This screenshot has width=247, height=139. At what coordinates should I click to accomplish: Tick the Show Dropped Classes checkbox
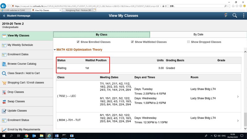tap(188, 42)
